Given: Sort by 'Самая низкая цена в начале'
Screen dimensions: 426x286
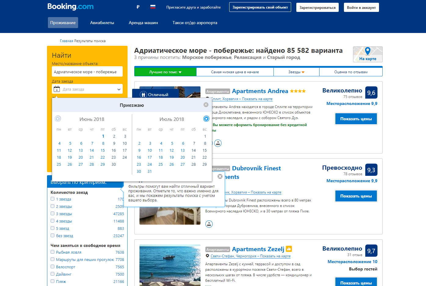Looking at the screenshot, I should (235, 72).
